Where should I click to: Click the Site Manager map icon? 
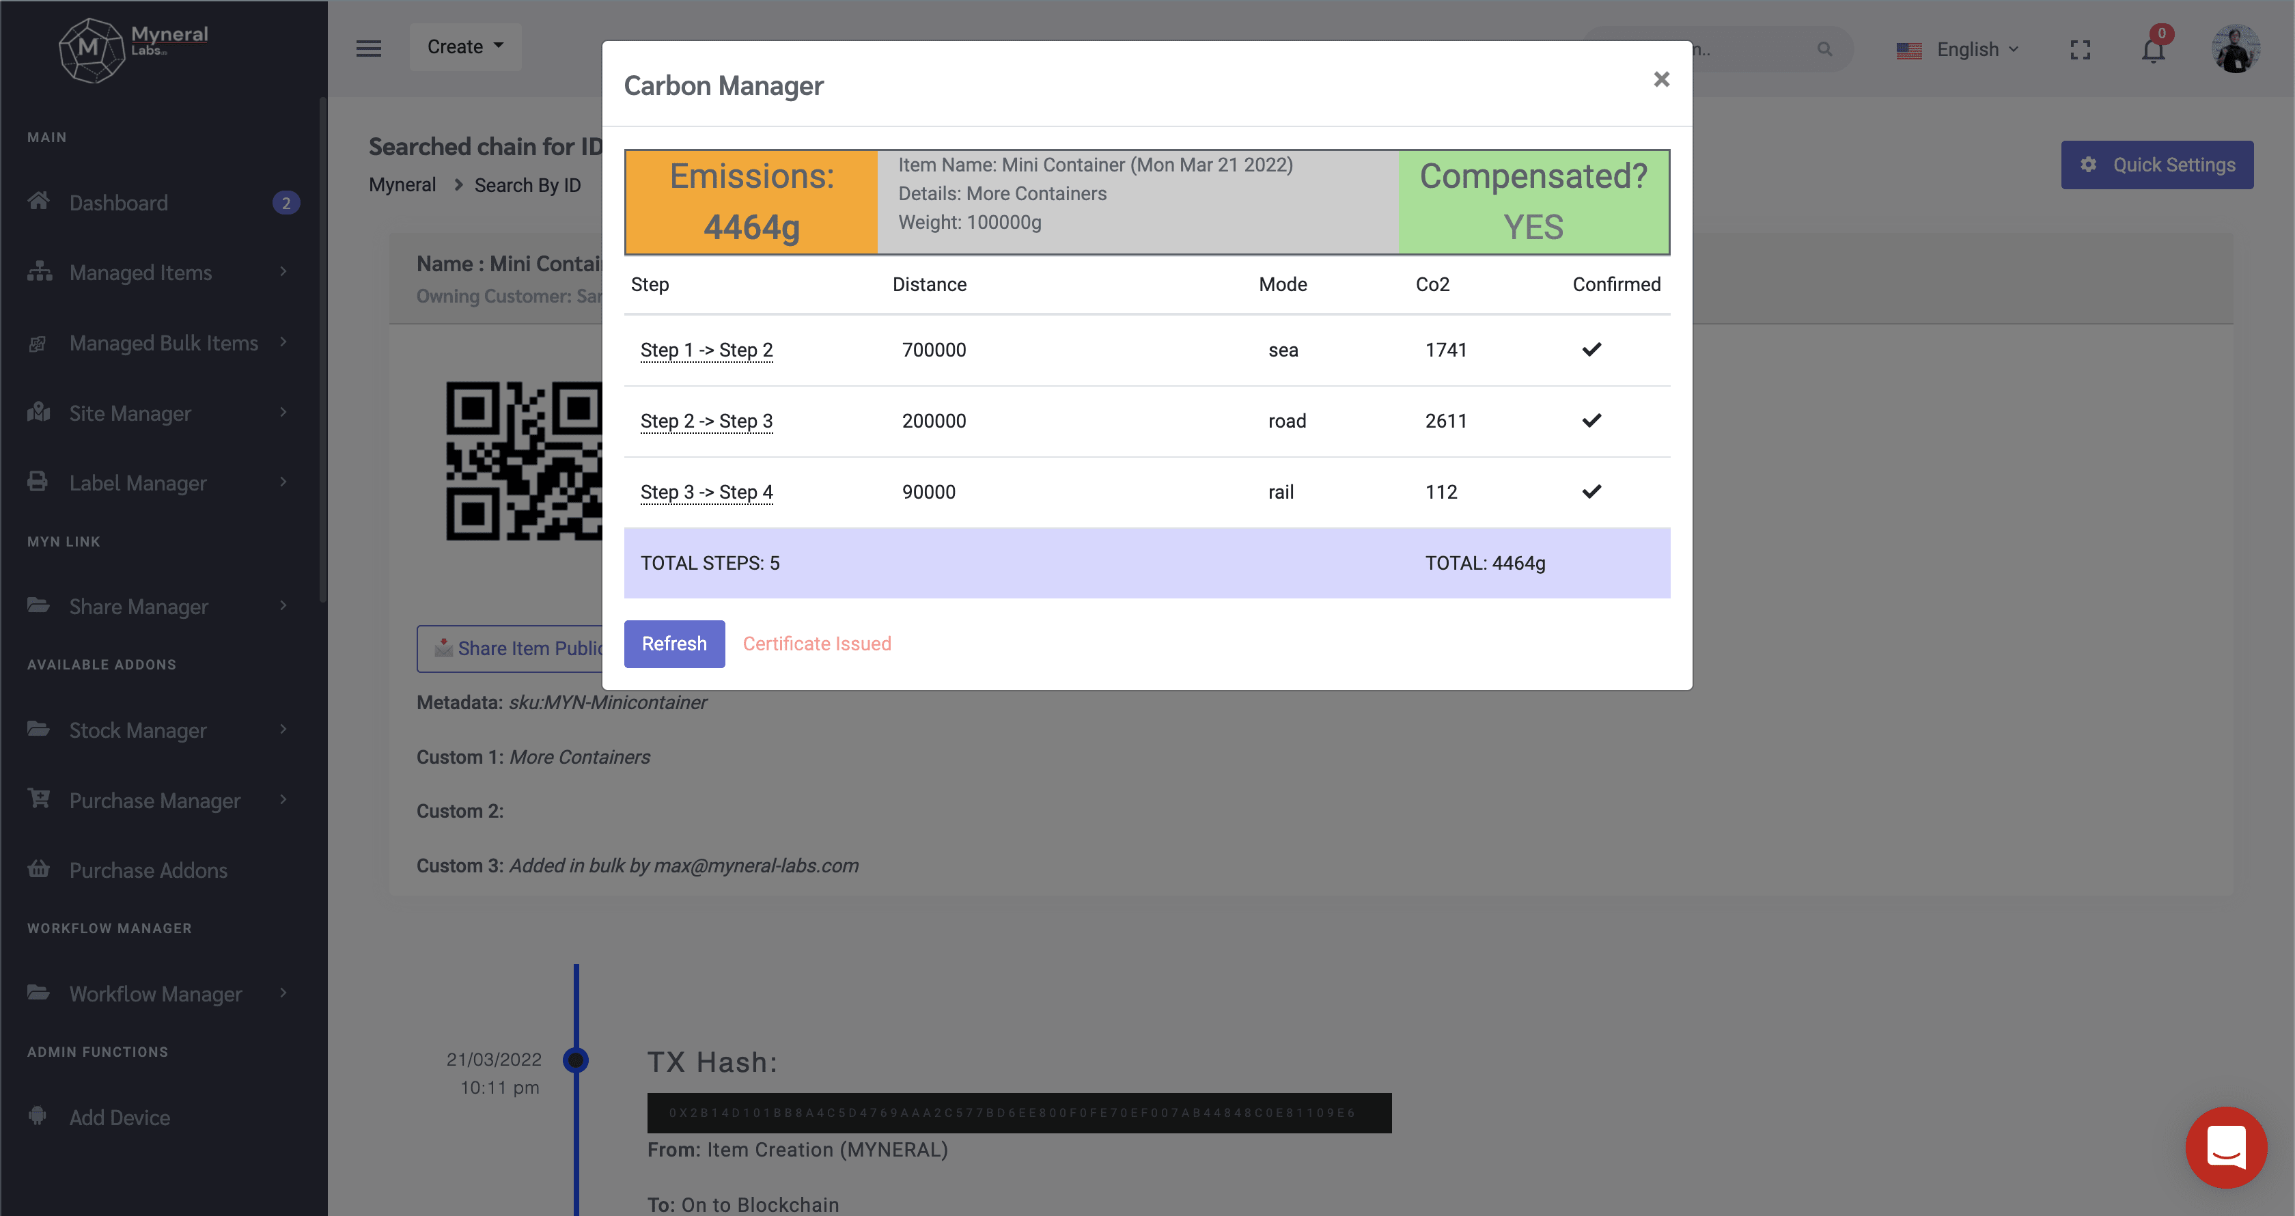[38, 411]
